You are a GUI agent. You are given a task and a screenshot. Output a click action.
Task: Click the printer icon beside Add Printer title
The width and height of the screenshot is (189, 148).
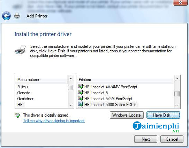click(17, 16)
